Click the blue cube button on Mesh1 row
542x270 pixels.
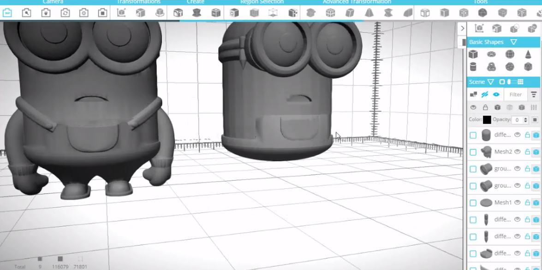tap(536, 203)
